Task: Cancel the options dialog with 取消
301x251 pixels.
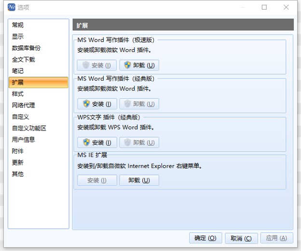Action: 241,238
